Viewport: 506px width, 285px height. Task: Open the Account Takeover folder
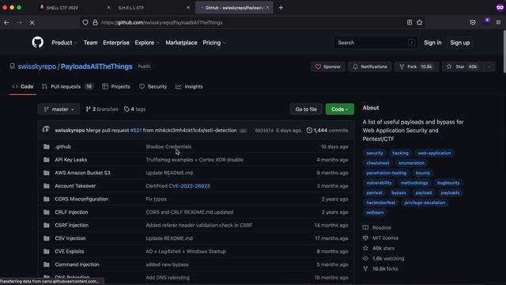(75, 186)
